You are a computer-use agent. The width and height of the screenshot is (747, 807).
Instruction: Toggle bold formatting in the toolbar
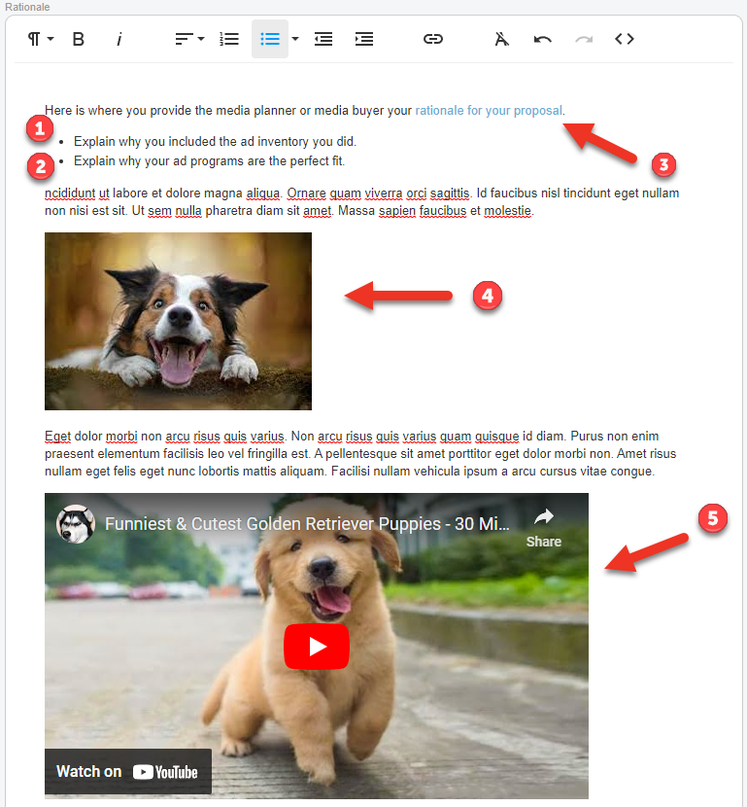pyautogui.click(x=79, y=39)
